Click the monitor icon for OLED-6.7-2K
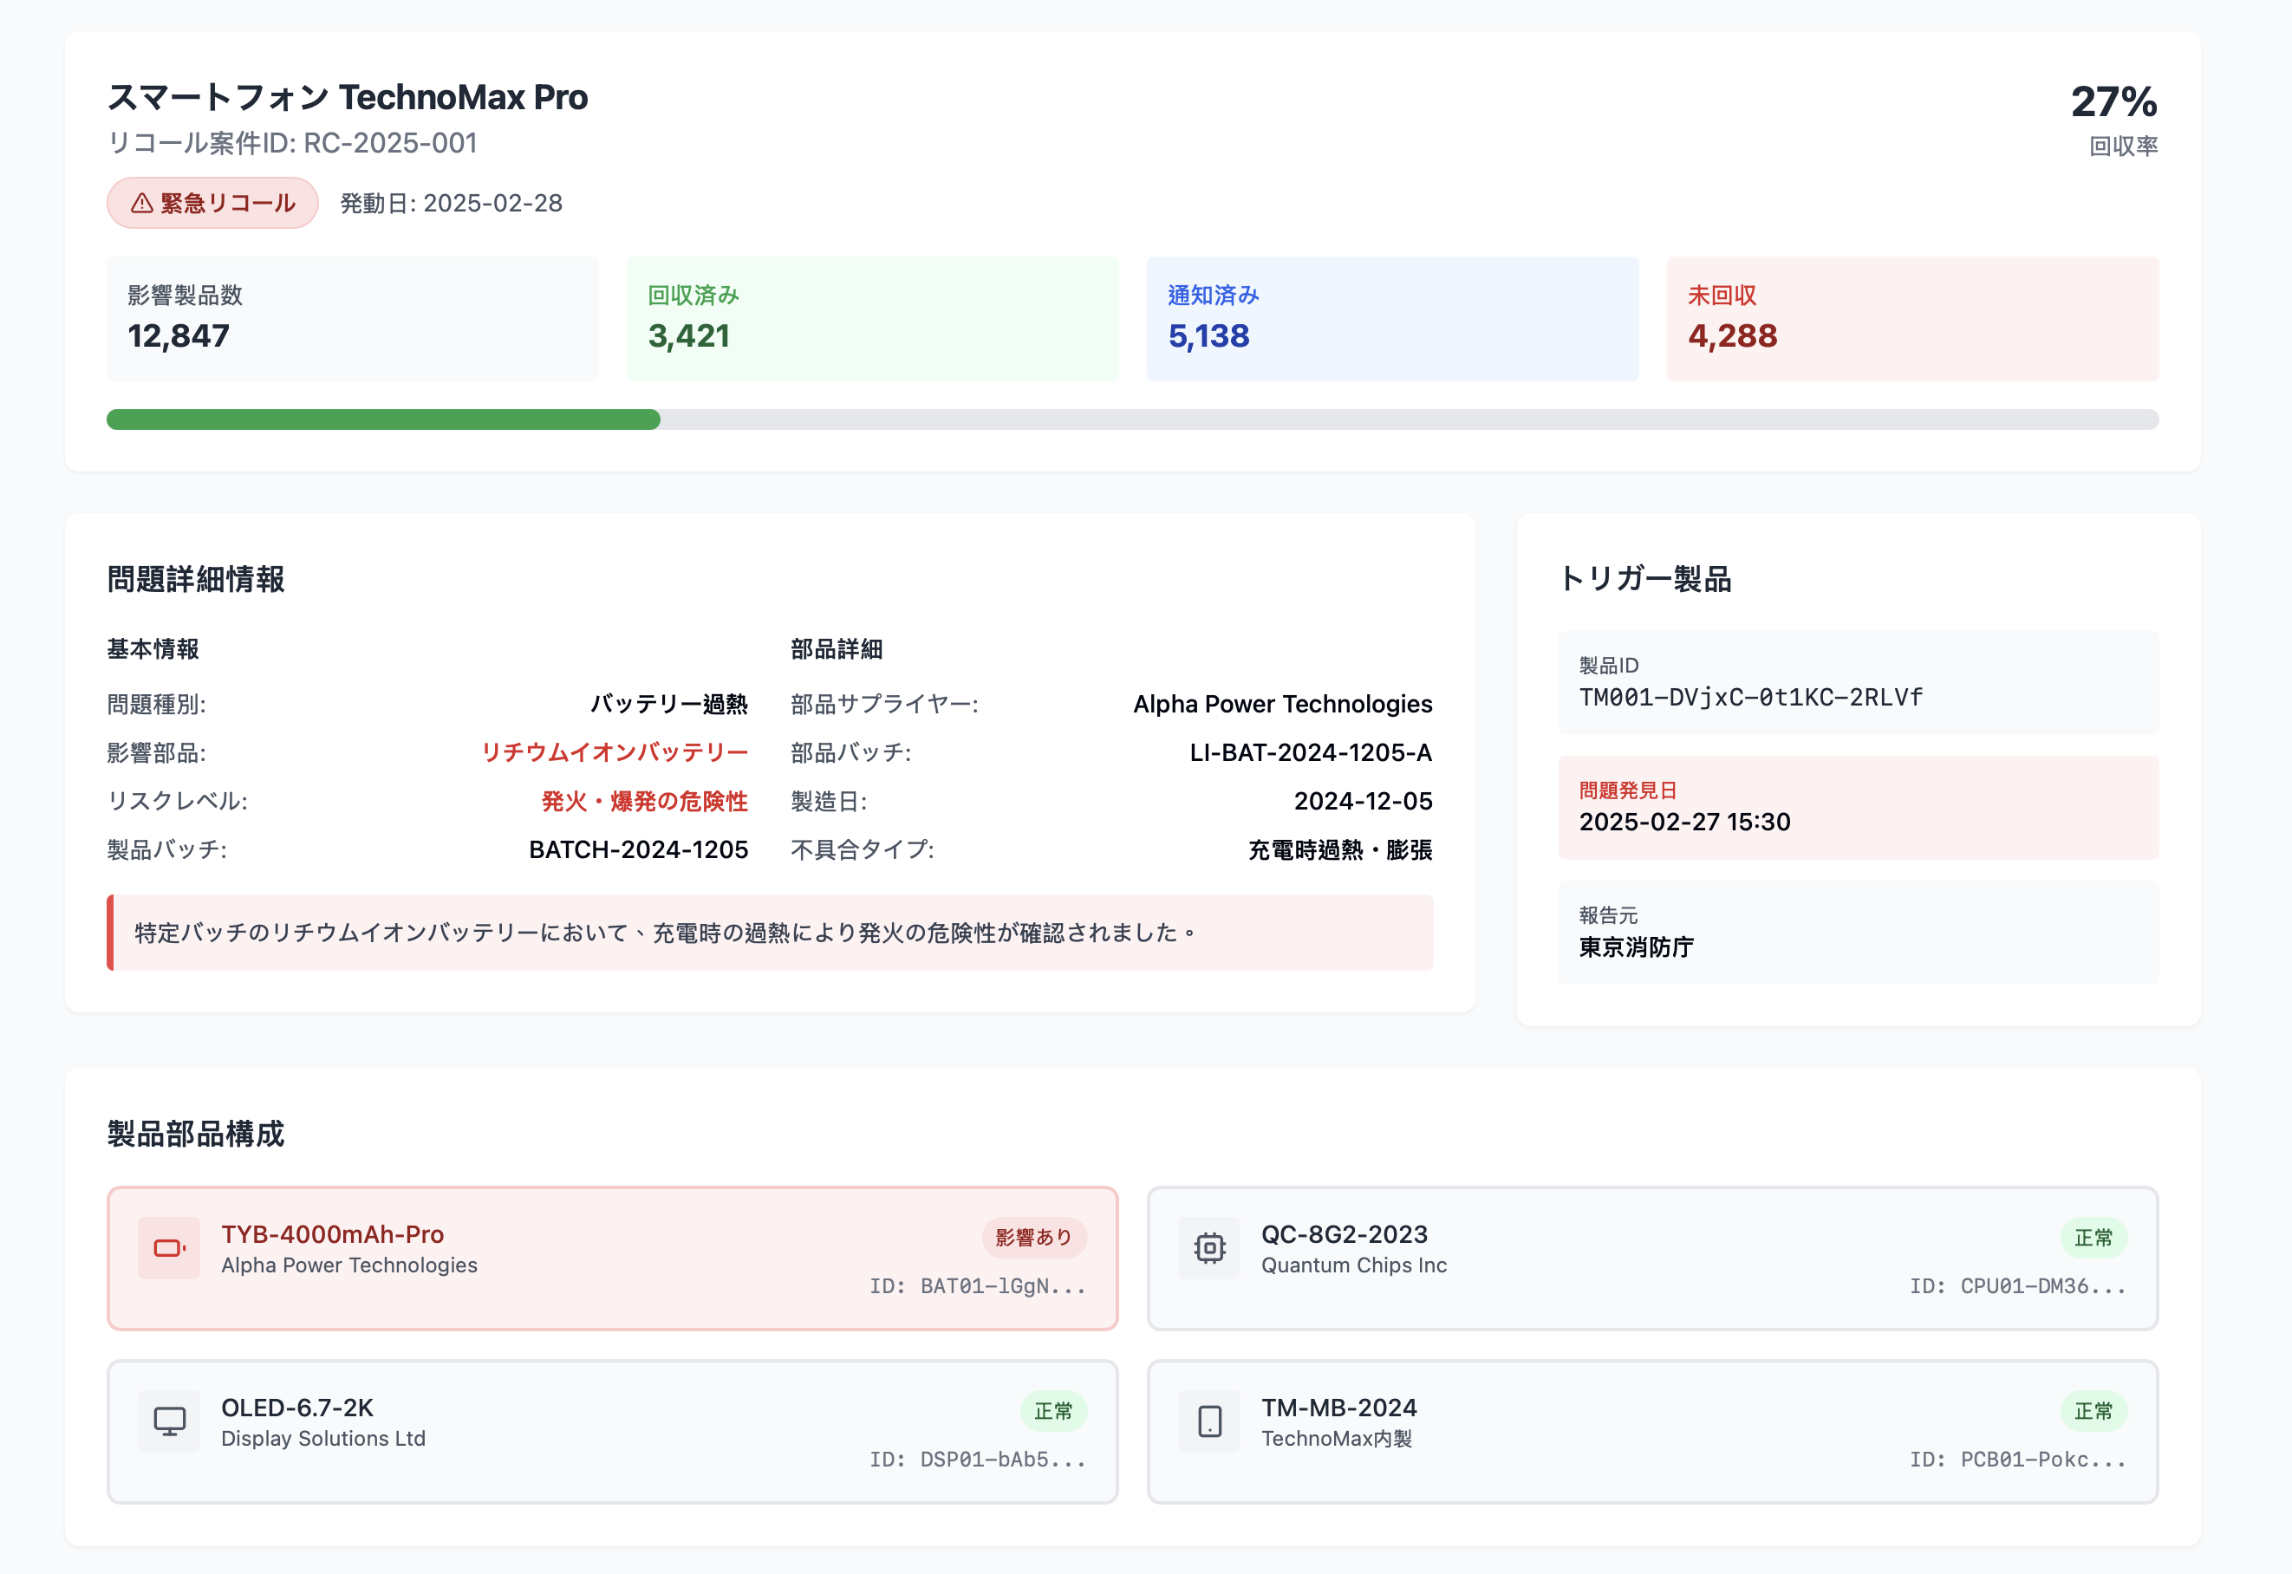Screen dimensions: 2292x1574 point(169,1421)
